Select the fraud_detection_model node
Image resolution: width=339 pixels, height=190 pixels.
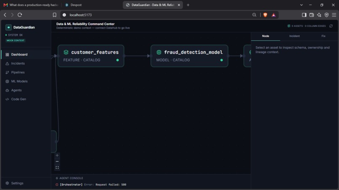pyautogui.click(x=189, y=56)
